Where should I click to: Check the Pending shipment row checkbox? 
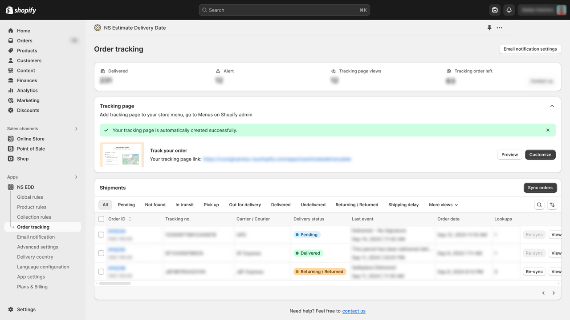tap(101, 235)
